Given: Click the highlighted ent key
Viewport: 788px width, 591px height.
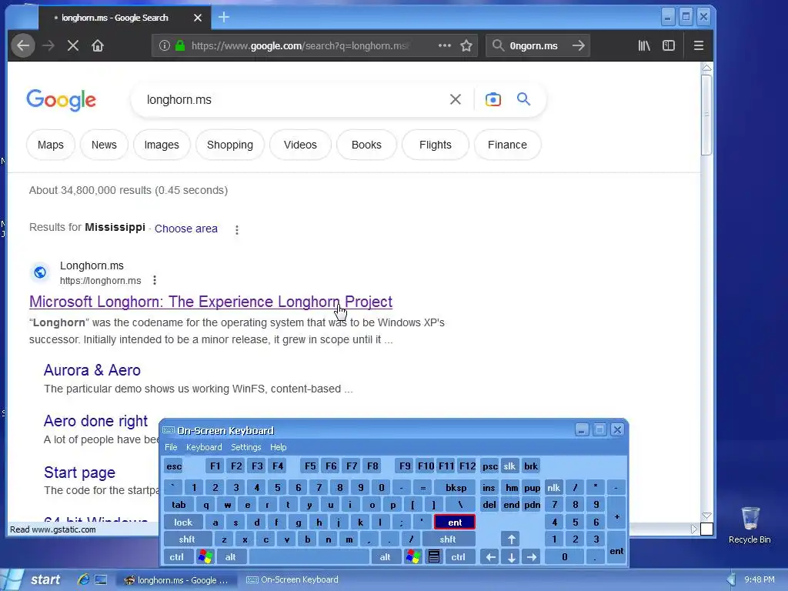Looking at the screenshot, I should point(455,523).
